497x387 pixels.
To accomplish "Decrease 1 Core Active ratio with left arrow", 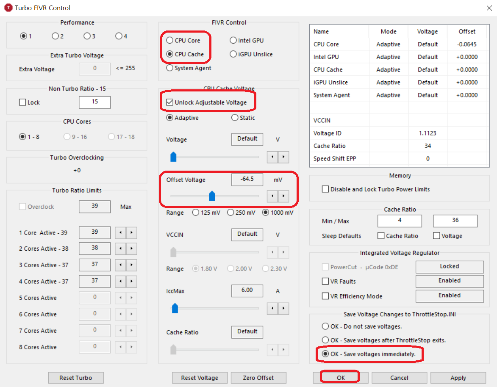I will coord(120,232).
